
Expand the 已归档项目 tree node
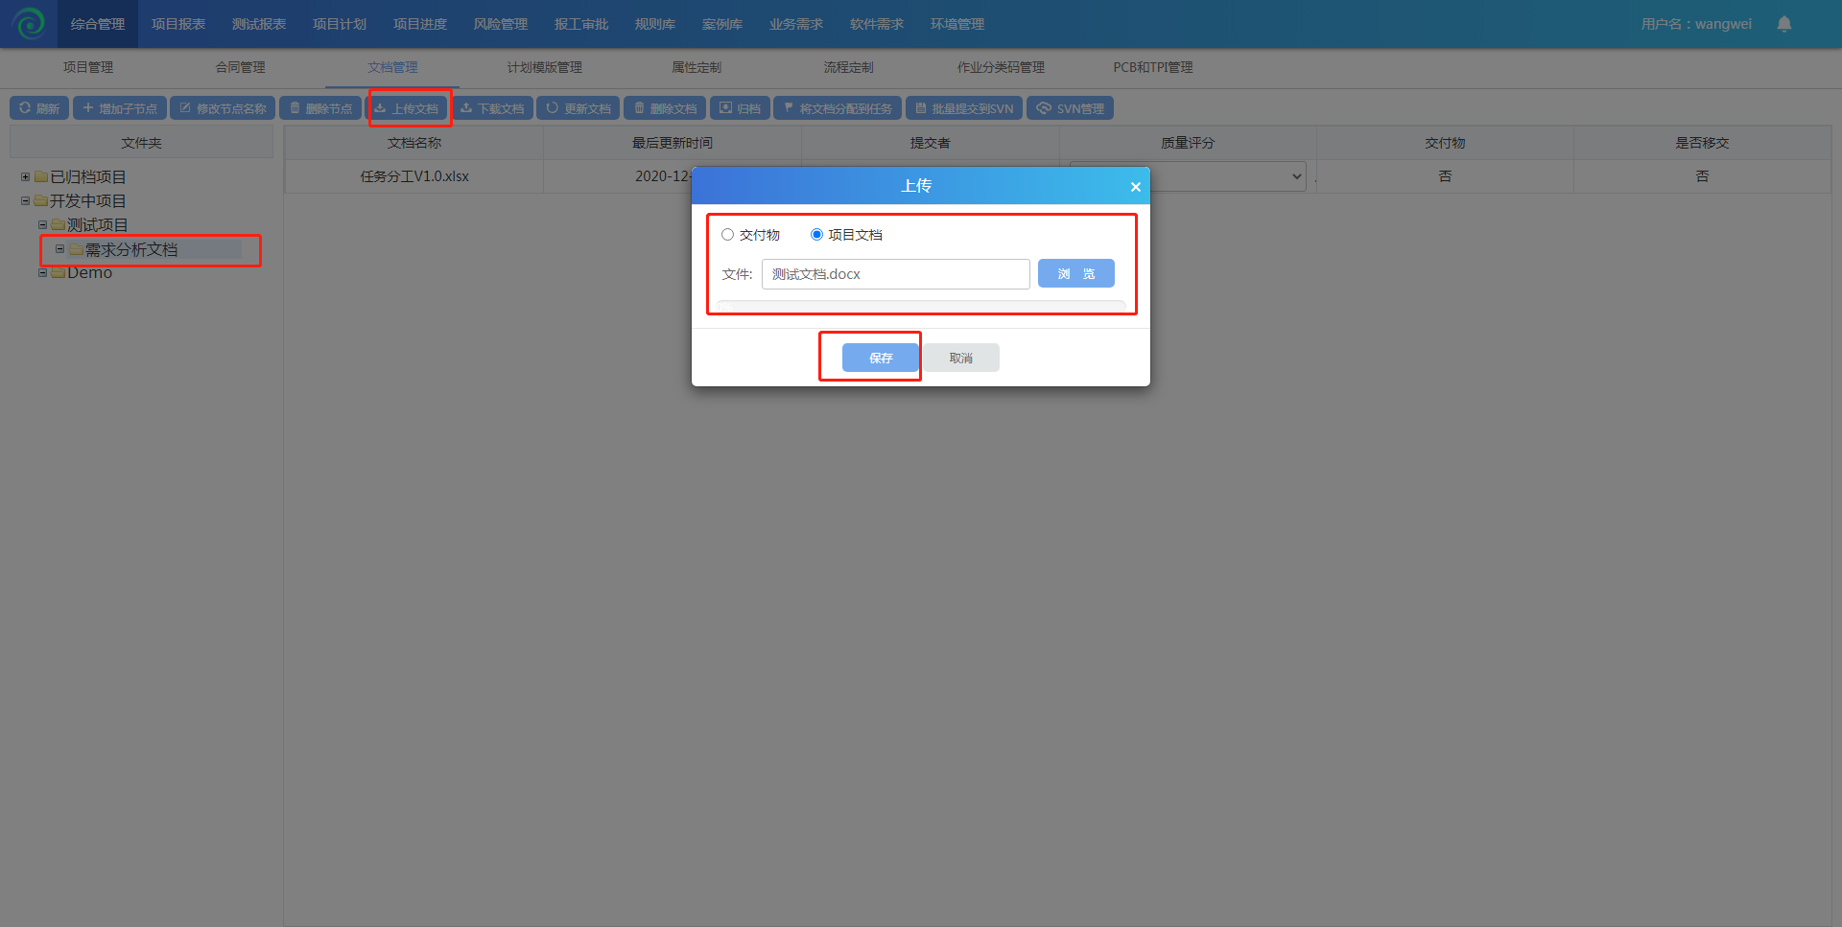(26, 176)
